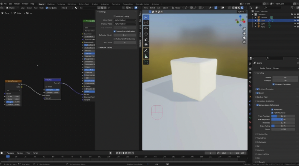Click the pan view hand icon
The image size is (299, 166).
tap(244, 33)
